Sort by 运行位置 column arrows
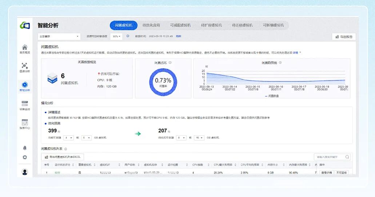The height and width of the screenshot is (197, 375). click(x=187, y=165)
